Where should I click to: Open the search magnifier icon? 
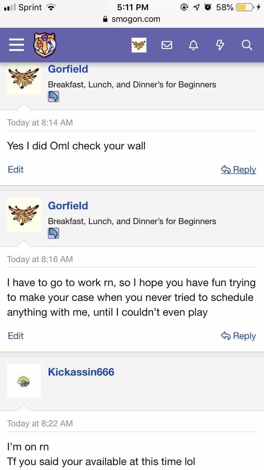[x=247, y=45]
